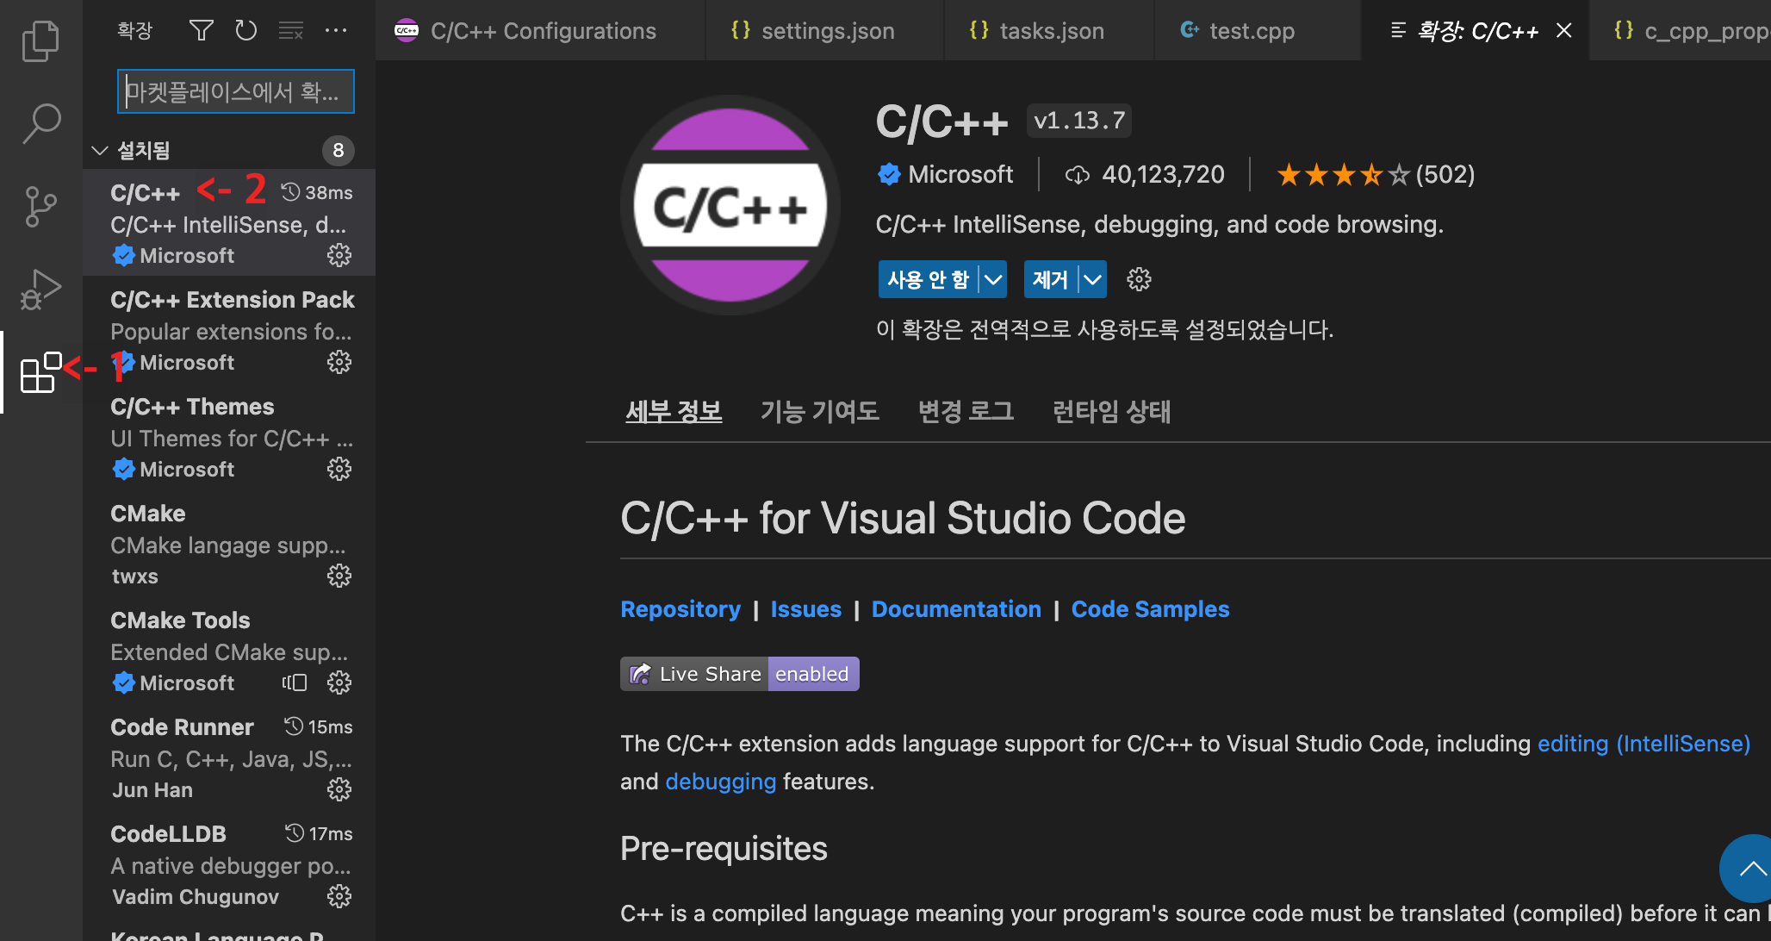Click the installed count badge 8

click(339, 151)
